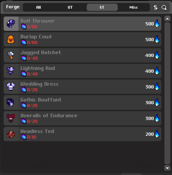Viewport: 172px width, 175px height.
Task: Select the Lightning Rod 400 cost row
Action: point(83,71)
